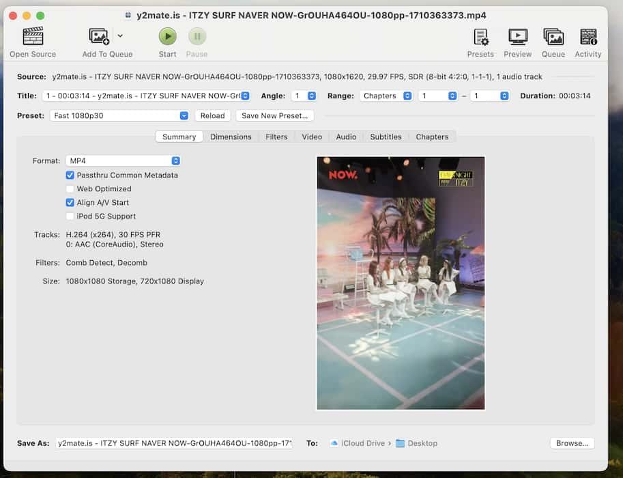Click the Open Source clapperboard icon
This screenshot has height=478, width=623.
(x=33, y=37)
